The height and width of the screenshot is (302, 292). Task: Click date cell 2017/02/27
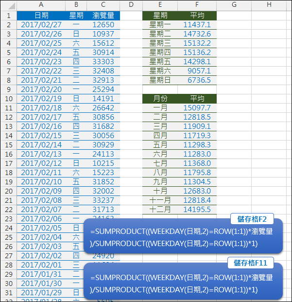click(41, 25)
